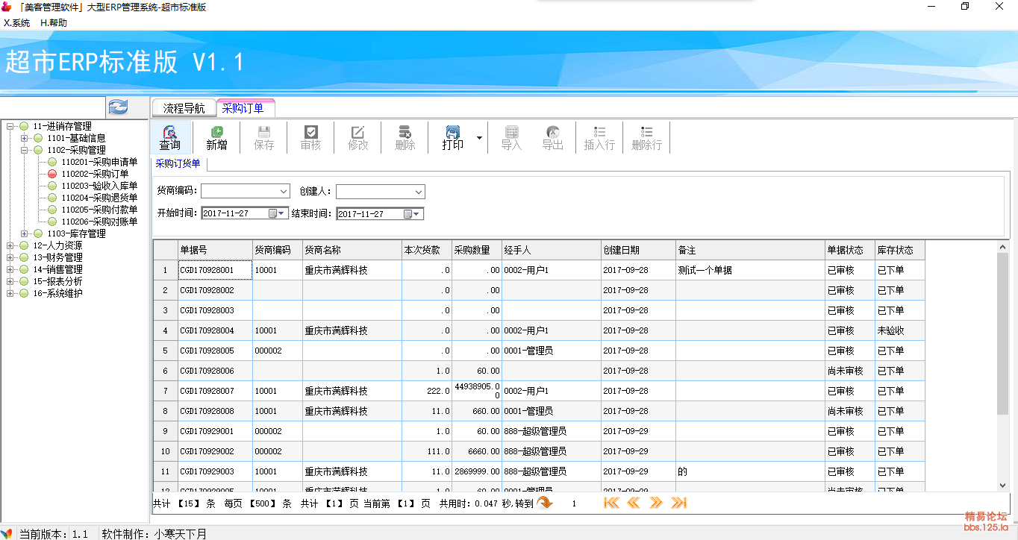Click the 修改 (edit) toolbar icon
The image size is (1018, 540).
point(358,137)
